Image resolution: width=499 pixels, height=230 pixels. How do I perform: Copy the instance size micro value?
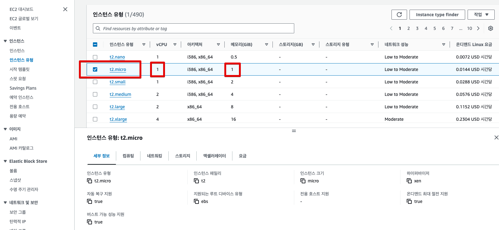(303, 181)
